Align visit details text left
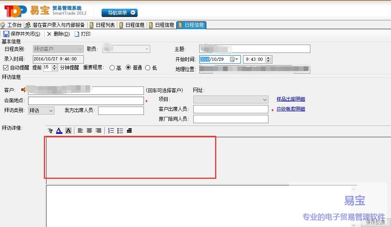The height and width of the screenshot is (227, 391). point(80,131)
